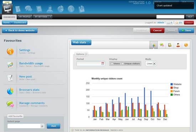Open the user profile icon in top header
Viewport: 196px width, 132px height.
tap(50, 9)
